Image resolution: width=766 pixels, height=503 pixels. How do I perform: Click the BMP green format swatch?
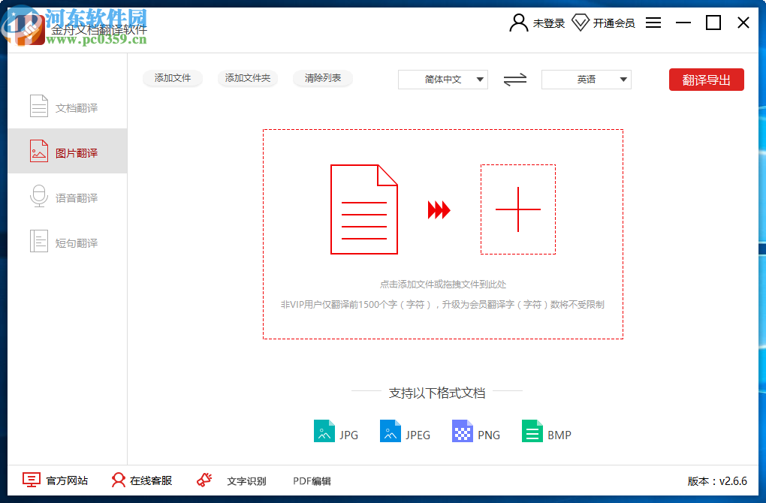coord(532,431)
